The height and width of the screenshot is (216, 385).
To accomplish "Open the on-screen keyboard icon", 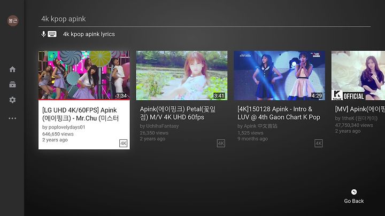I will (52, 34).
